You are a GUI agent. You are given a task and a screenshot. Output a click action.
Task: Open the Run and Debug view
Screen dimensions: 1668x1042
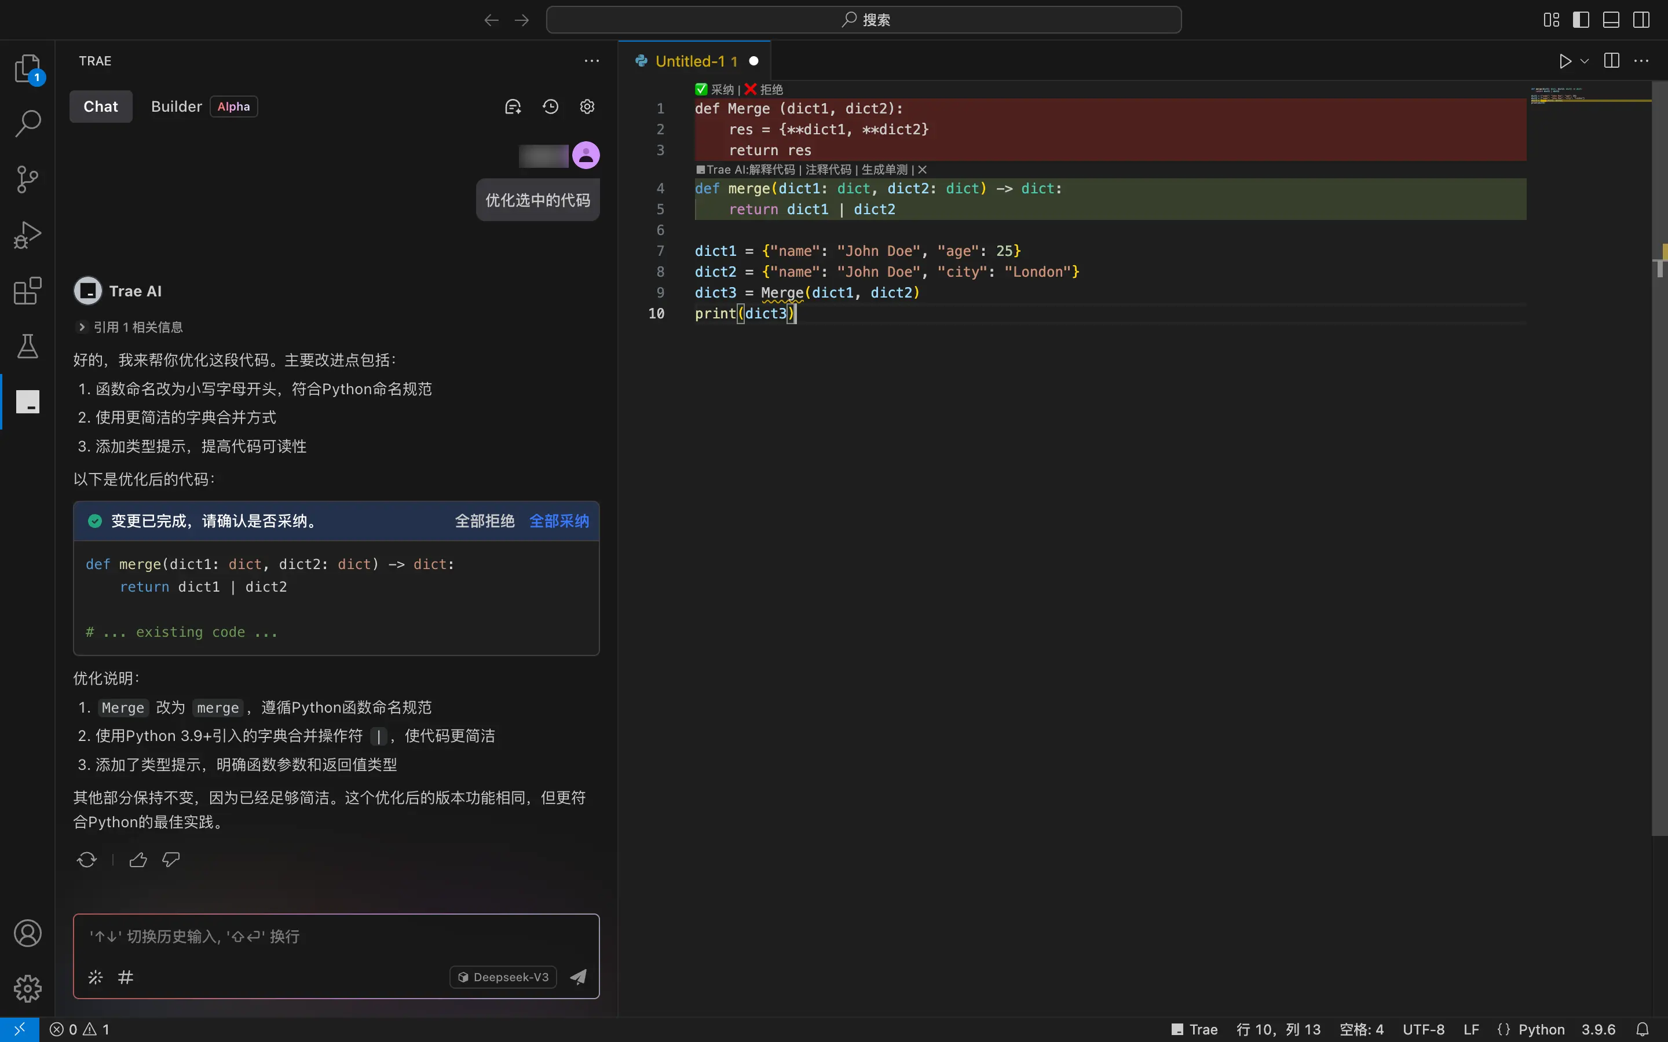(28, 235)
